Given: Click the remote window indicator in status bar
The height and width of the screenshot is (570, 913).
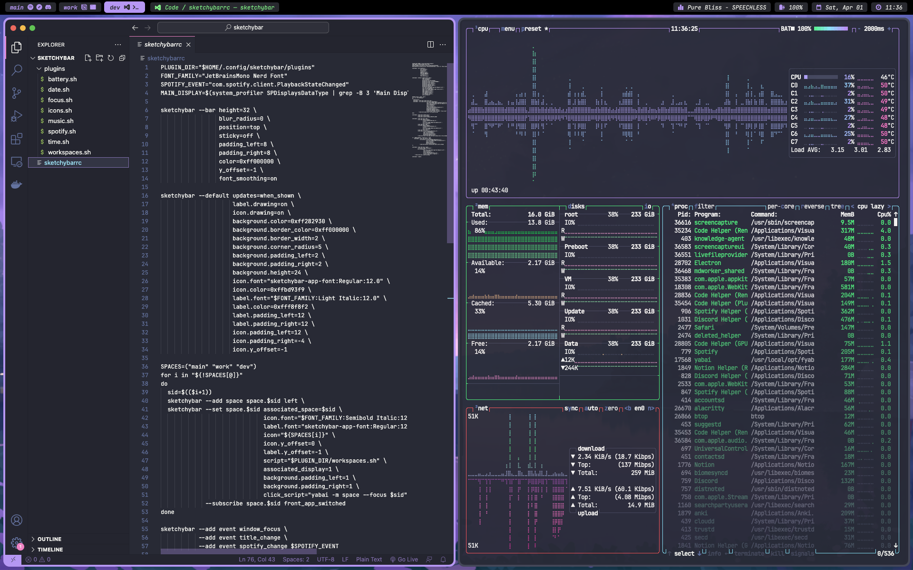Looking at the screenshot, I should click(x=13, y=560).
